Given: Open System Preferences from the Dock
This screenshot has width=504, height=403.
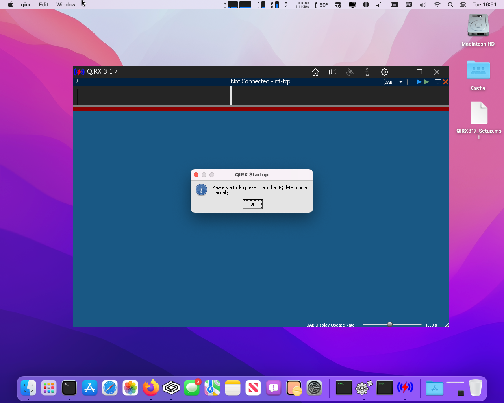Looking at the screenshot, I should pyautogui.click(x=314, y=388).
